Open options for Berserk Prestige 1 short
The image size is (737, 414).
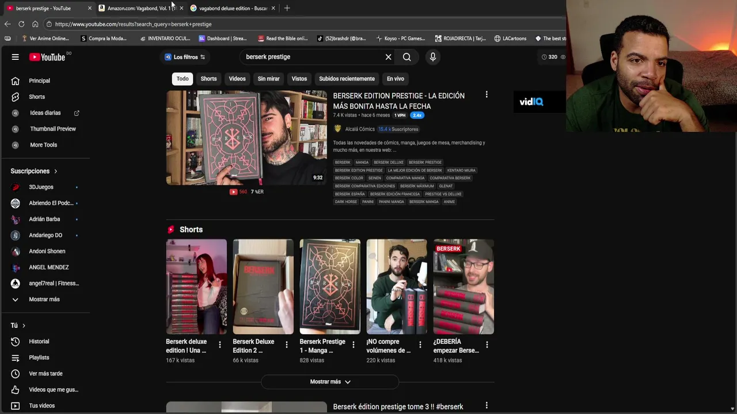[x=353, y=344]
